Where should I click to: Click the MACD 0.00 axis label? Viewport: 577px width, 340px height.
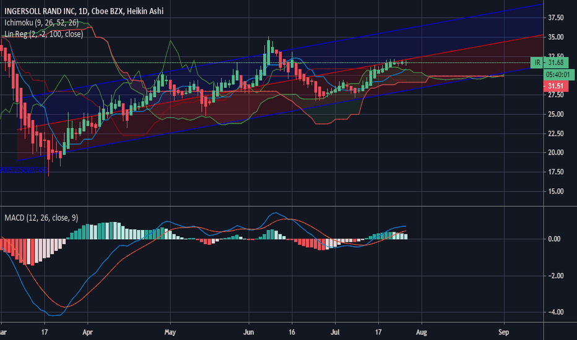pyautogui.click(x=554, y=239)
